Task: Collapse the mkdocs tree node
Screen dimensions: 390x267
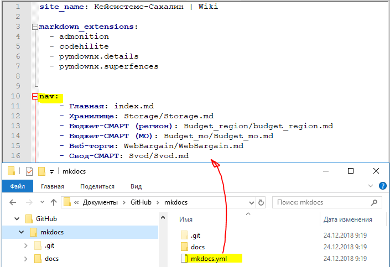Action: (x=22, y=232)
